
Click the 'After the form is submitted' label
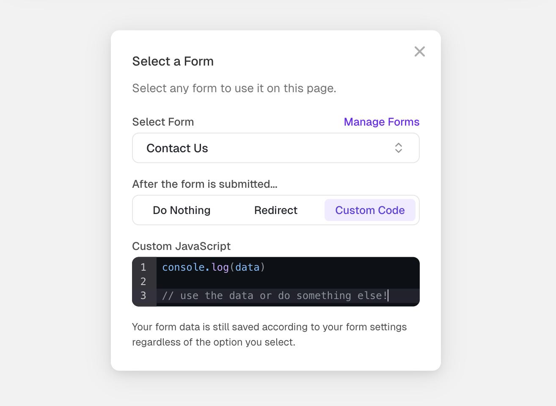click(x=204, y=184)
